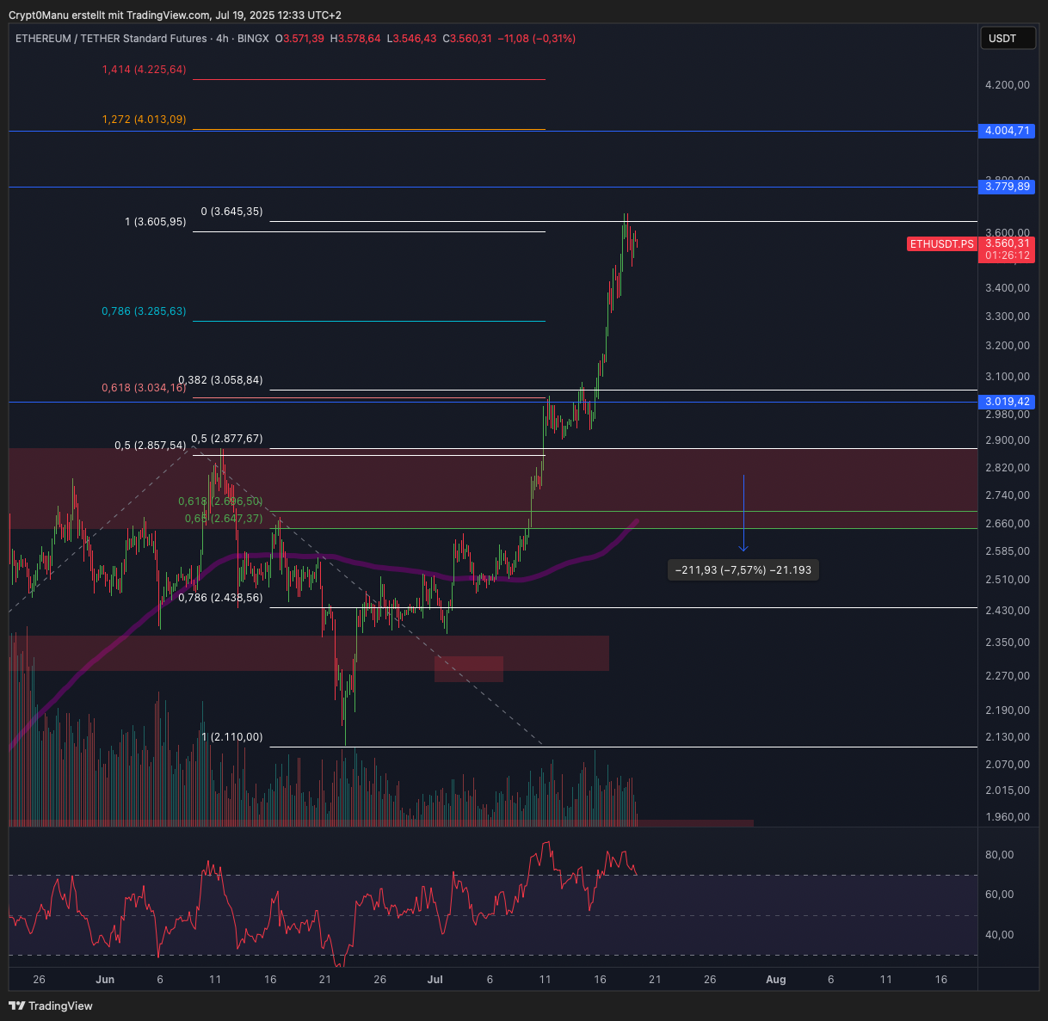The height and width of the screenshot is (1021, 1048).
Task: Click the candle countdown 01:26:12
Action: click(x=1007, y=255)
